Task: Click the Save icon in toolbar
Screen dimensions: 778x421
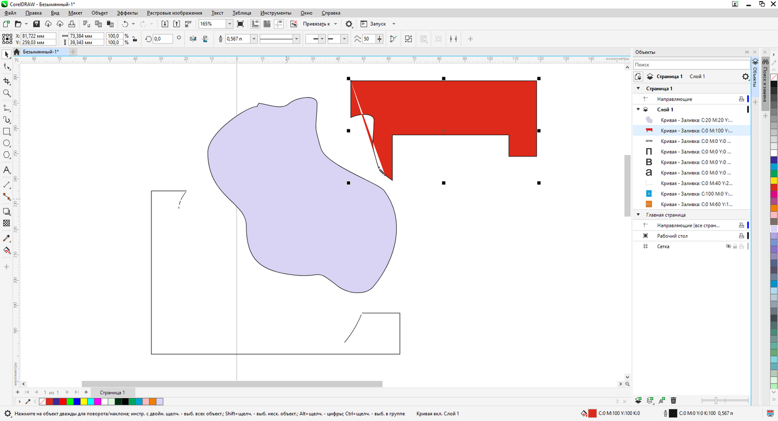Action: 36,24
